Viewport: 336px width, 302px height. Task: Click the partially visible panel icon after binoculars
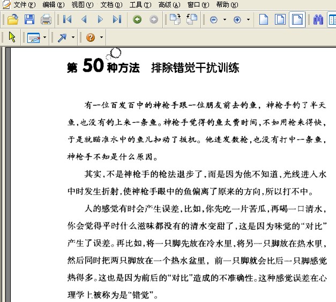pos(332,19)
